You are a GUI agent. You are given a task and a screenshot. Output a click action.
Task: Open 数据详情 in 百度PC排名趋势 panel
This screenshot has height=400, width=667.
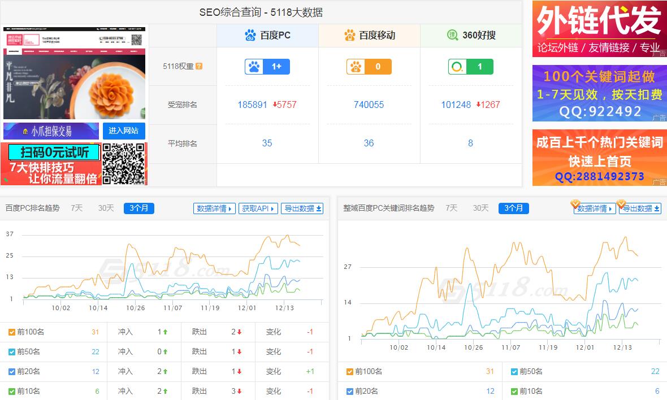click(214, 208)
